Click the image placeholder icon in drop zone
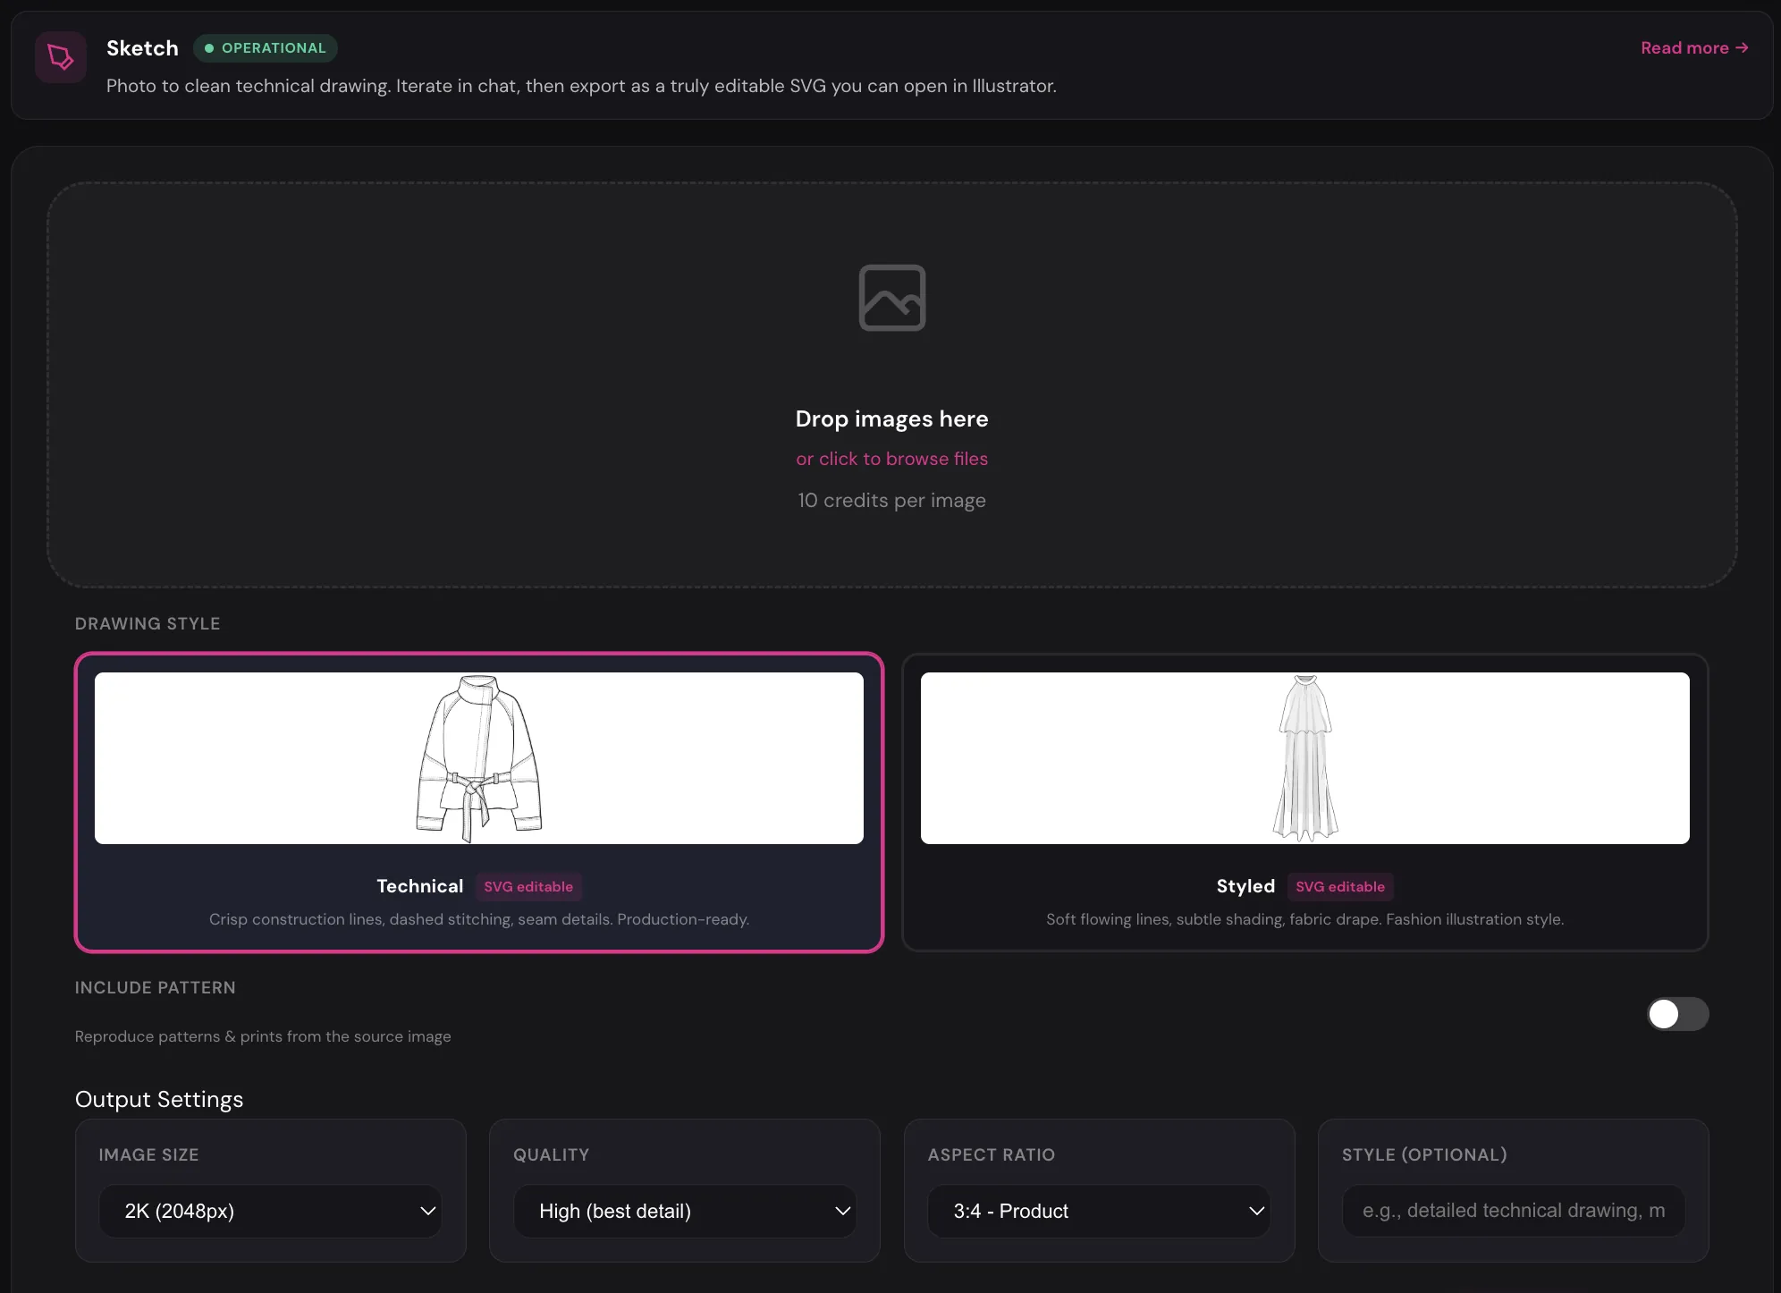The width and height of the screenshot is (1781, 1293). coord(891,298)
